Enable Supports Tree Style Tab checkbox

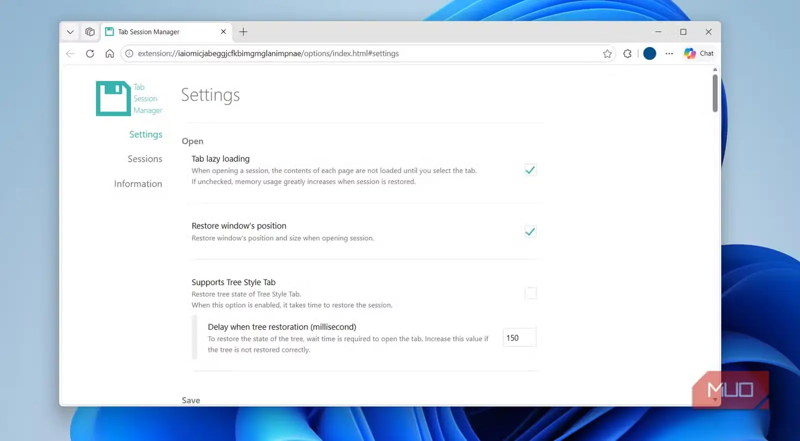click(530, 293)
